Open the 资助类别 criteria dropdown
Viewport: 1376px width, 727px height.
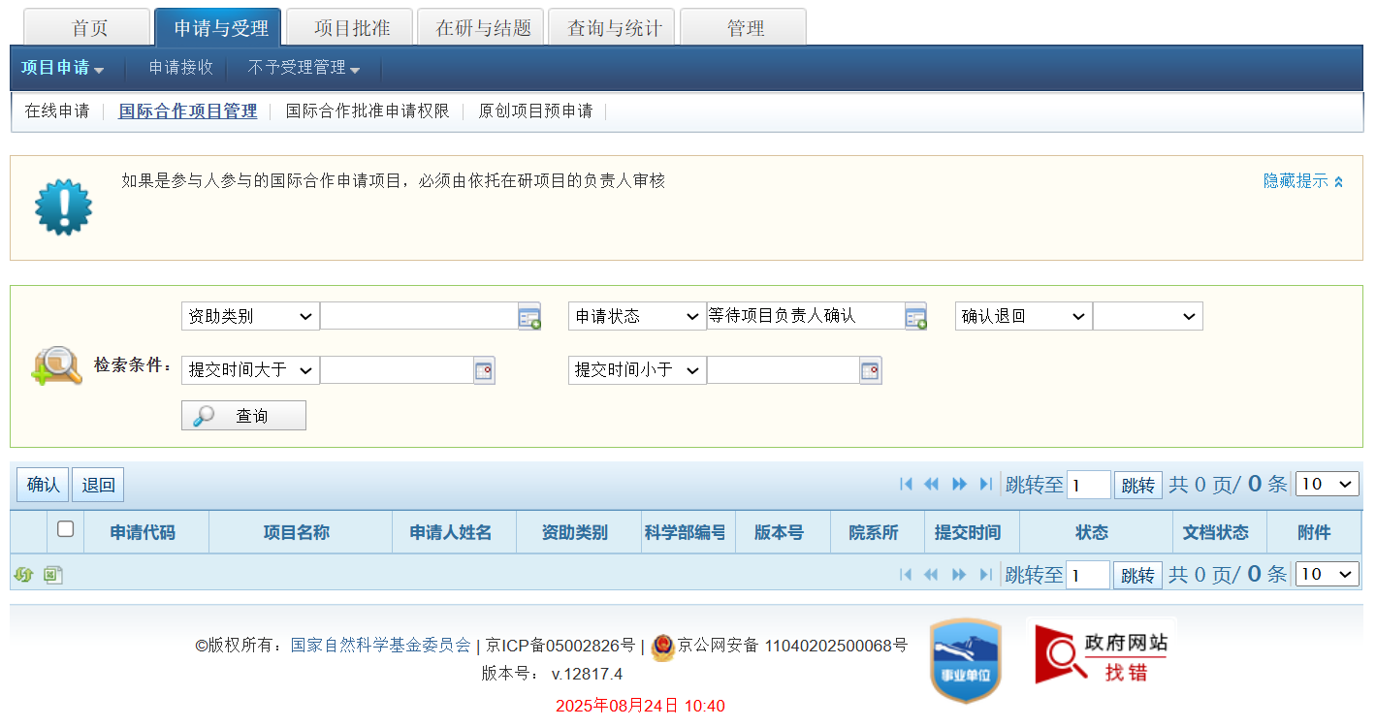(x=250, y=316)
